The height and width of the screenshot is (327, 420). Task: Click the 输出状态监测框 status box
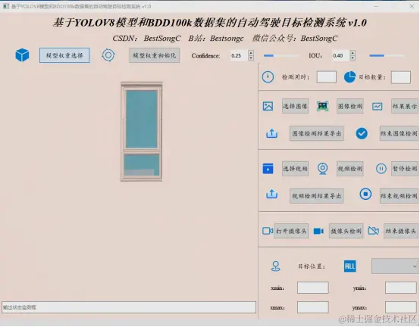click(129, 307)
